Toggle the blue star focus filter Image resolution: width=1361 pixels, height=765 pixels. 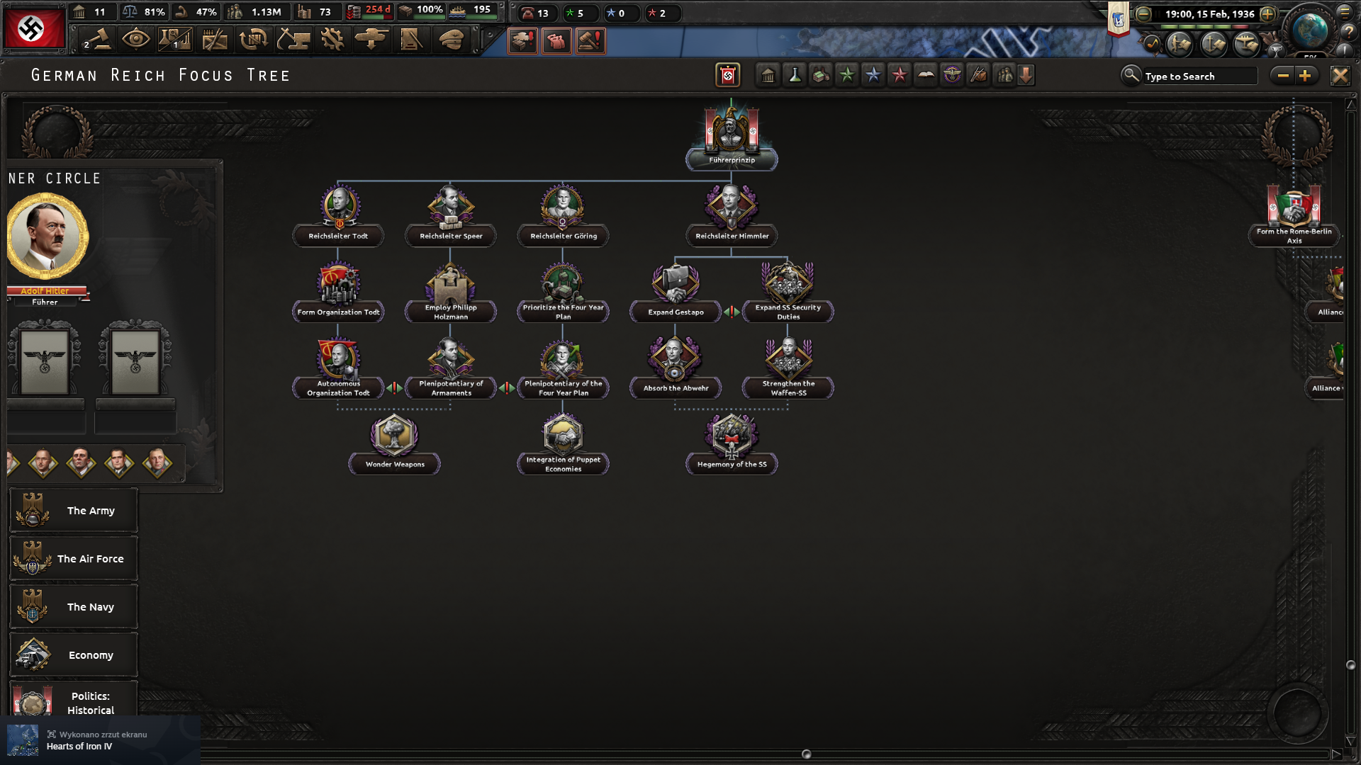pyautogui.click(x=873, y=75)
